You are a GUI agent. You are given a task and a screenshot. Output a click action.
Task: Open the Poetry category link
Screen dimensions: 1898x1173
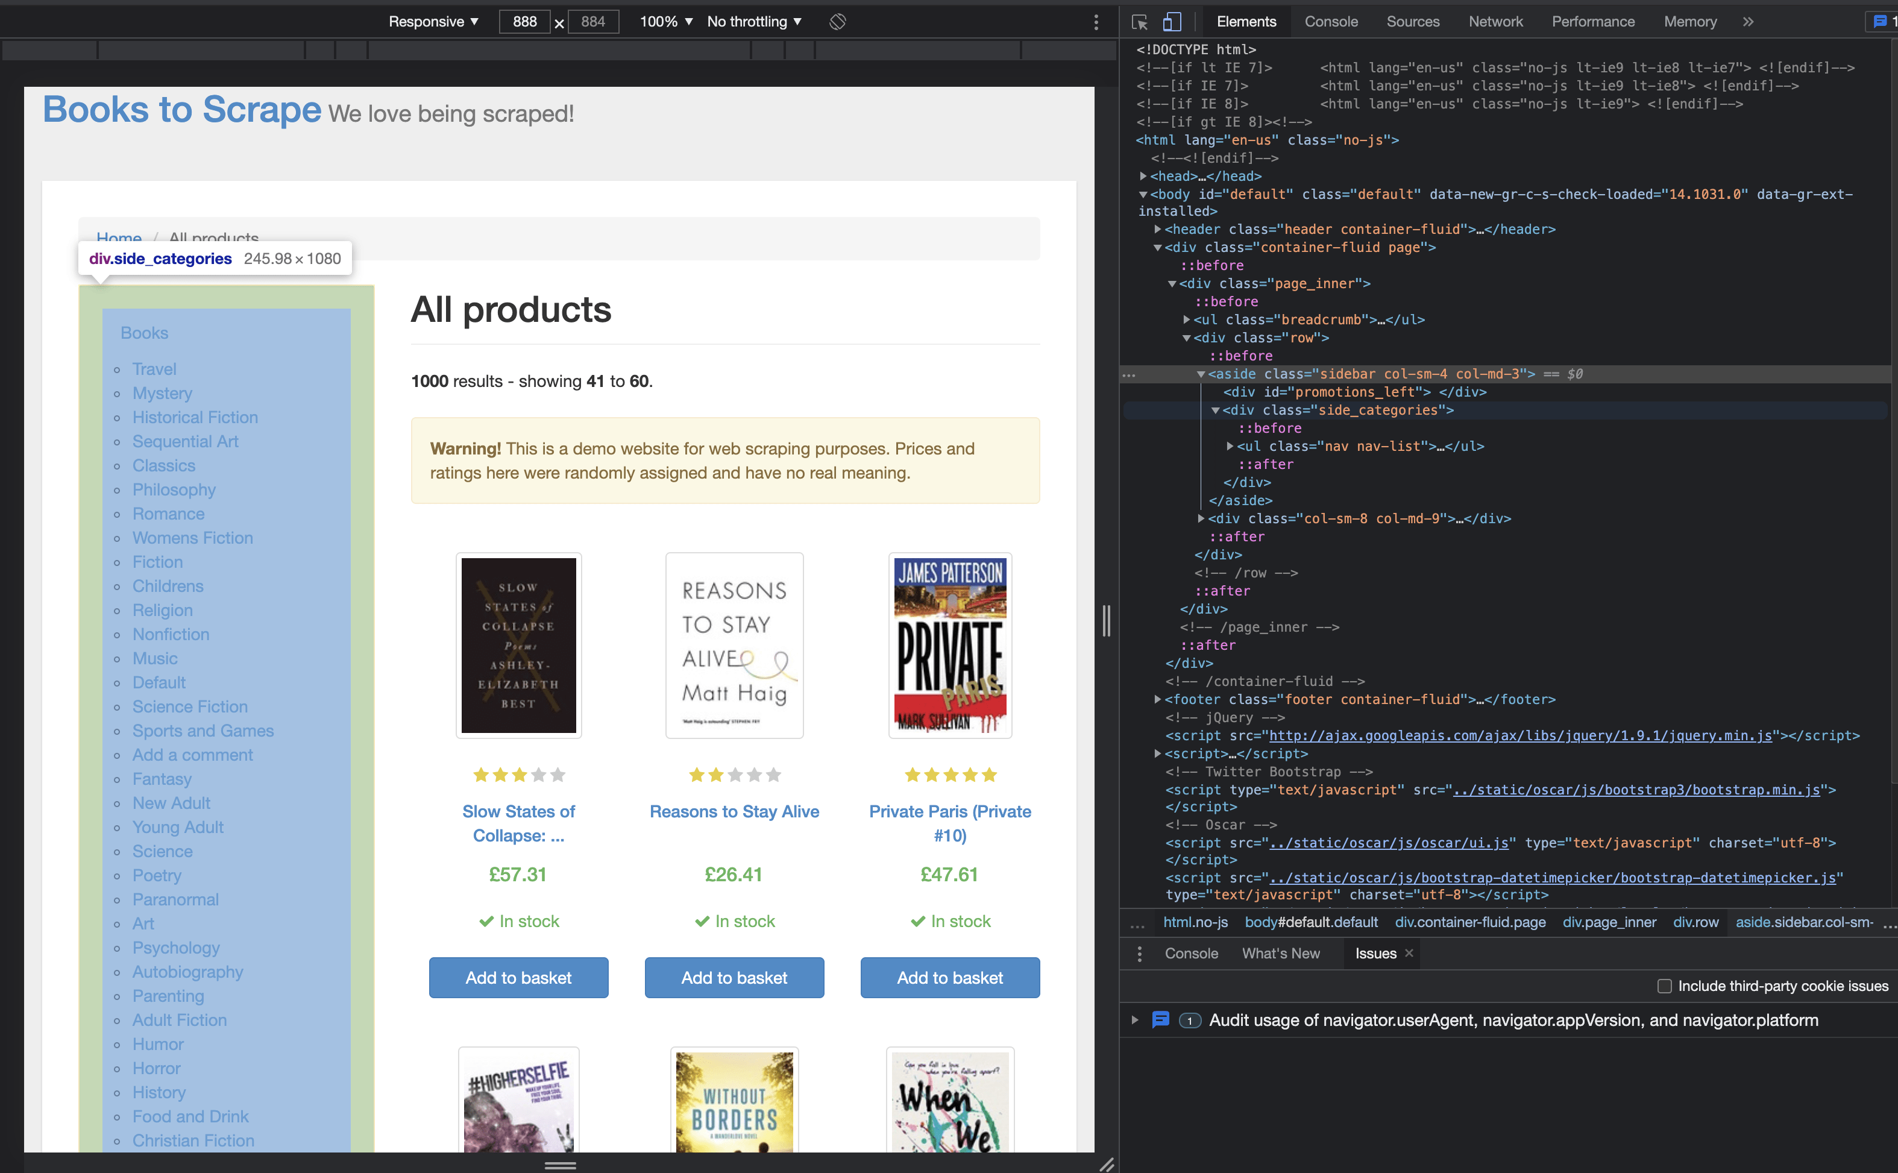tap(157, 875)
